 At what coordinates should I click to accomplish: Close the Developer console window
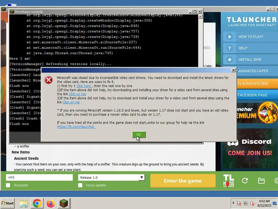pos(200,11)
